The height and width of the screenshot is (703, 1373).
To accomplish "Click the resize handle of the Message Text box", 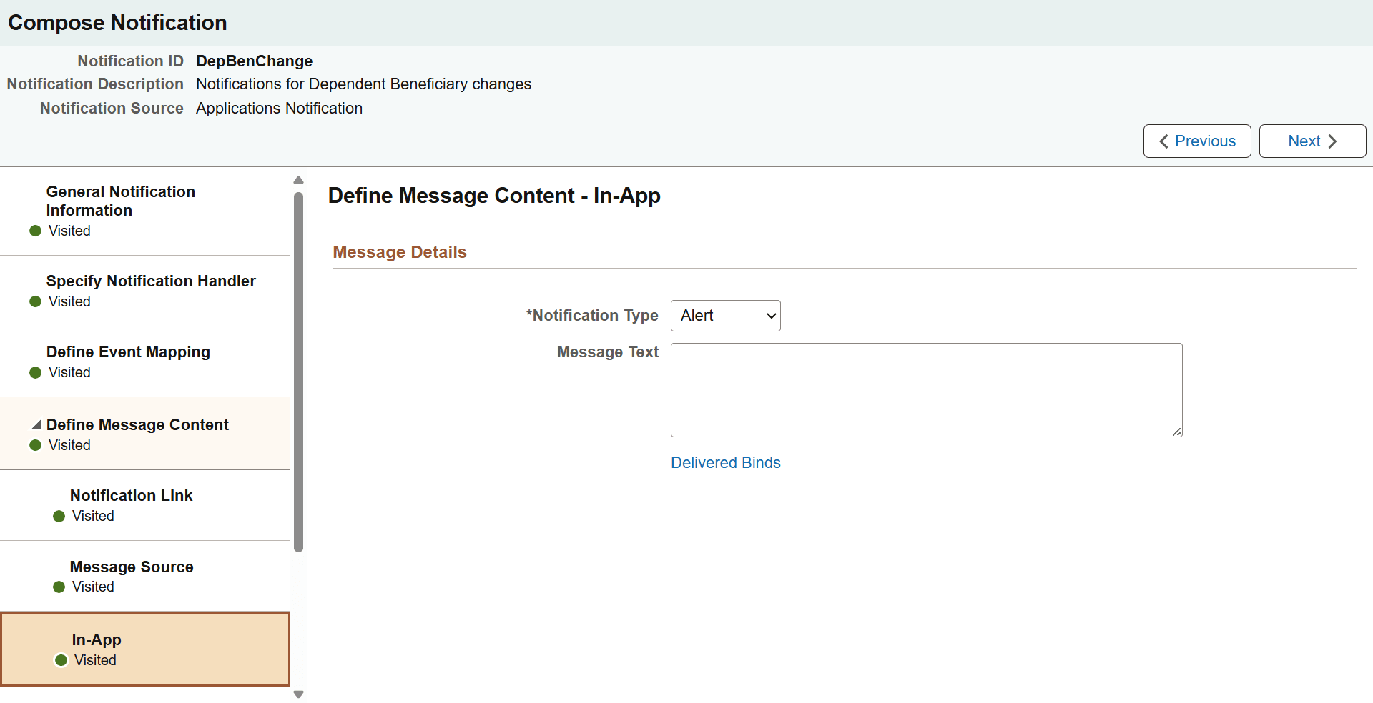I will 1176,431.
